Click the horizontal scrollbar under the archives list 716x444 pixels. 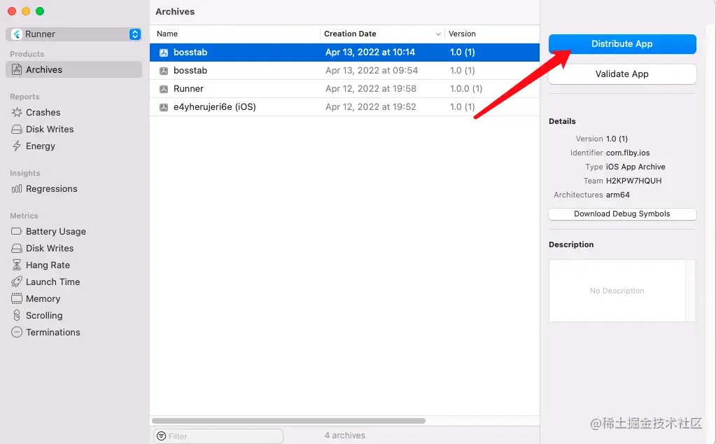point(288,421)
